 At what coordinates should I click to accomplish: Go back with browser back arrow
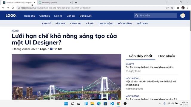pos(3,8)
